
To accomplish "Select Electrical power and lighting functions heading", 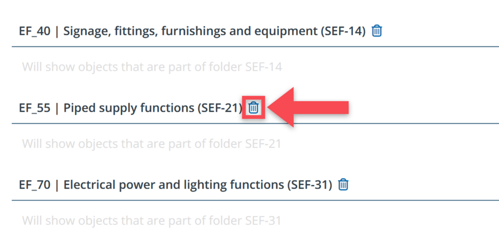I will (x=173, y=185).
